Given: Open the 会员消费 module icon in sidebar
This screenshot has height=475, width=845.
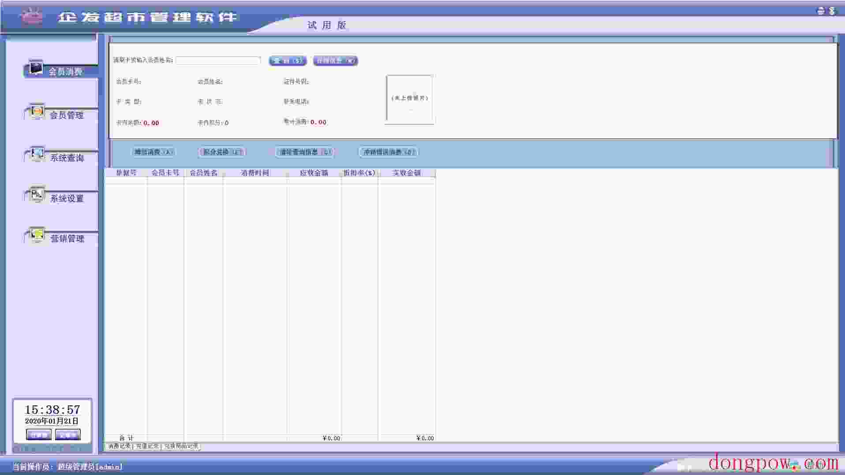Looking at the screenshot, I should 36,68.
